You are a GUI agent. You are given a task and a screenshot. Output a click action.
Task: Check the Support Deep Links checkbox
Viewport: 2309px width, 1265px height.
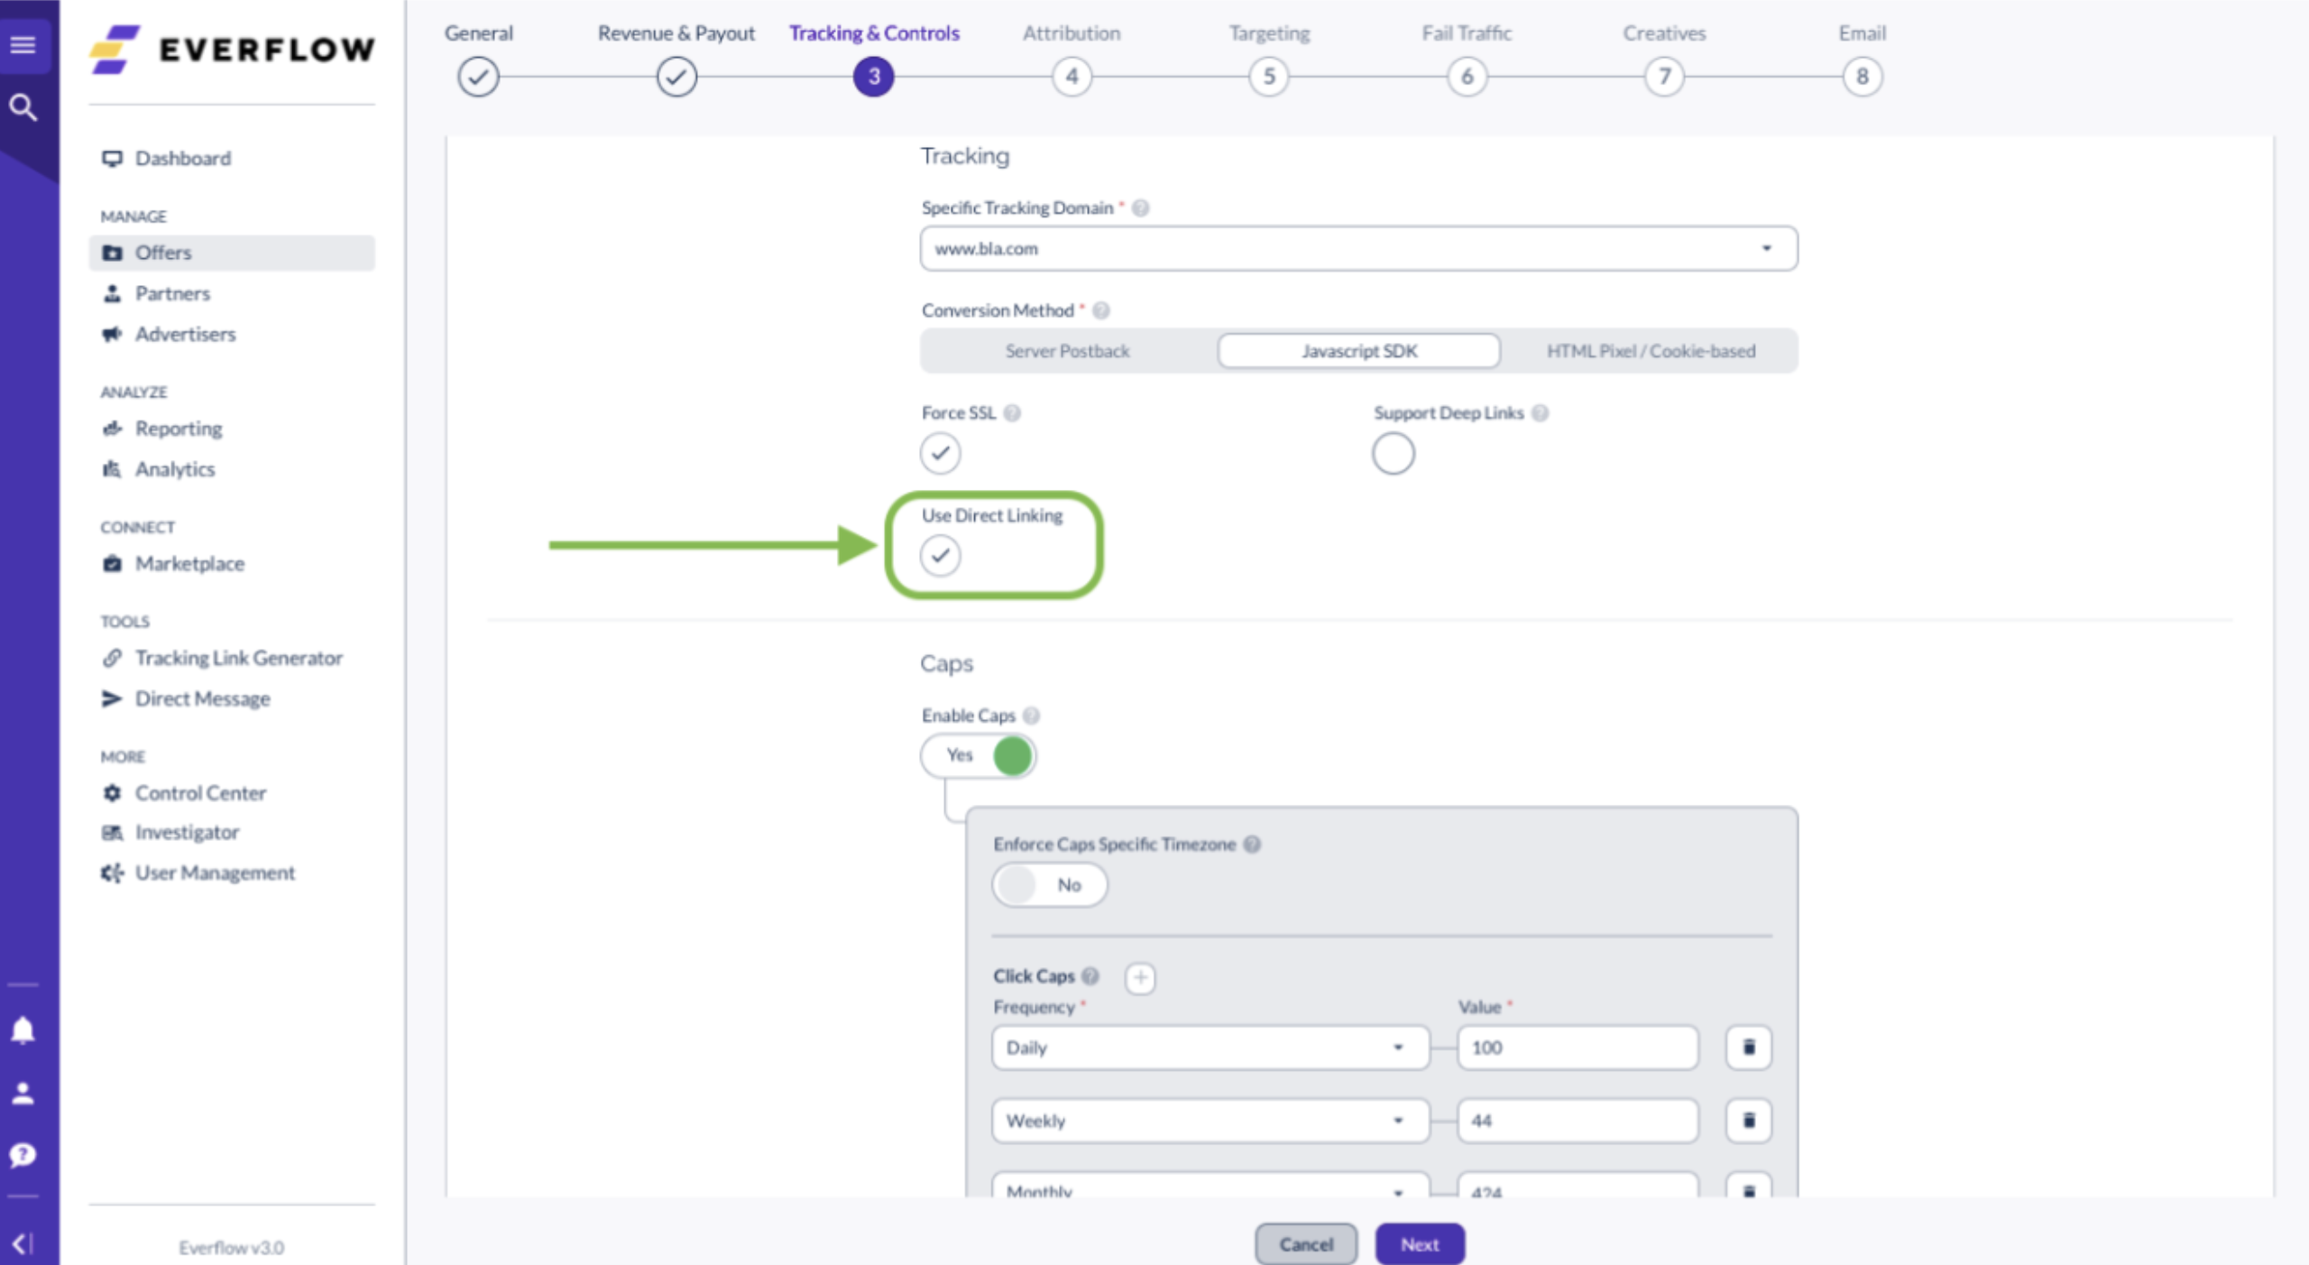click(1393, 453)
